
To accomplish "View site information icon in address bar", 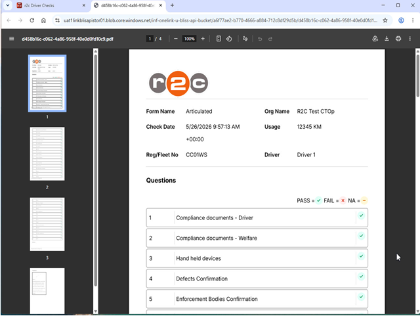I will click(57, 20).
